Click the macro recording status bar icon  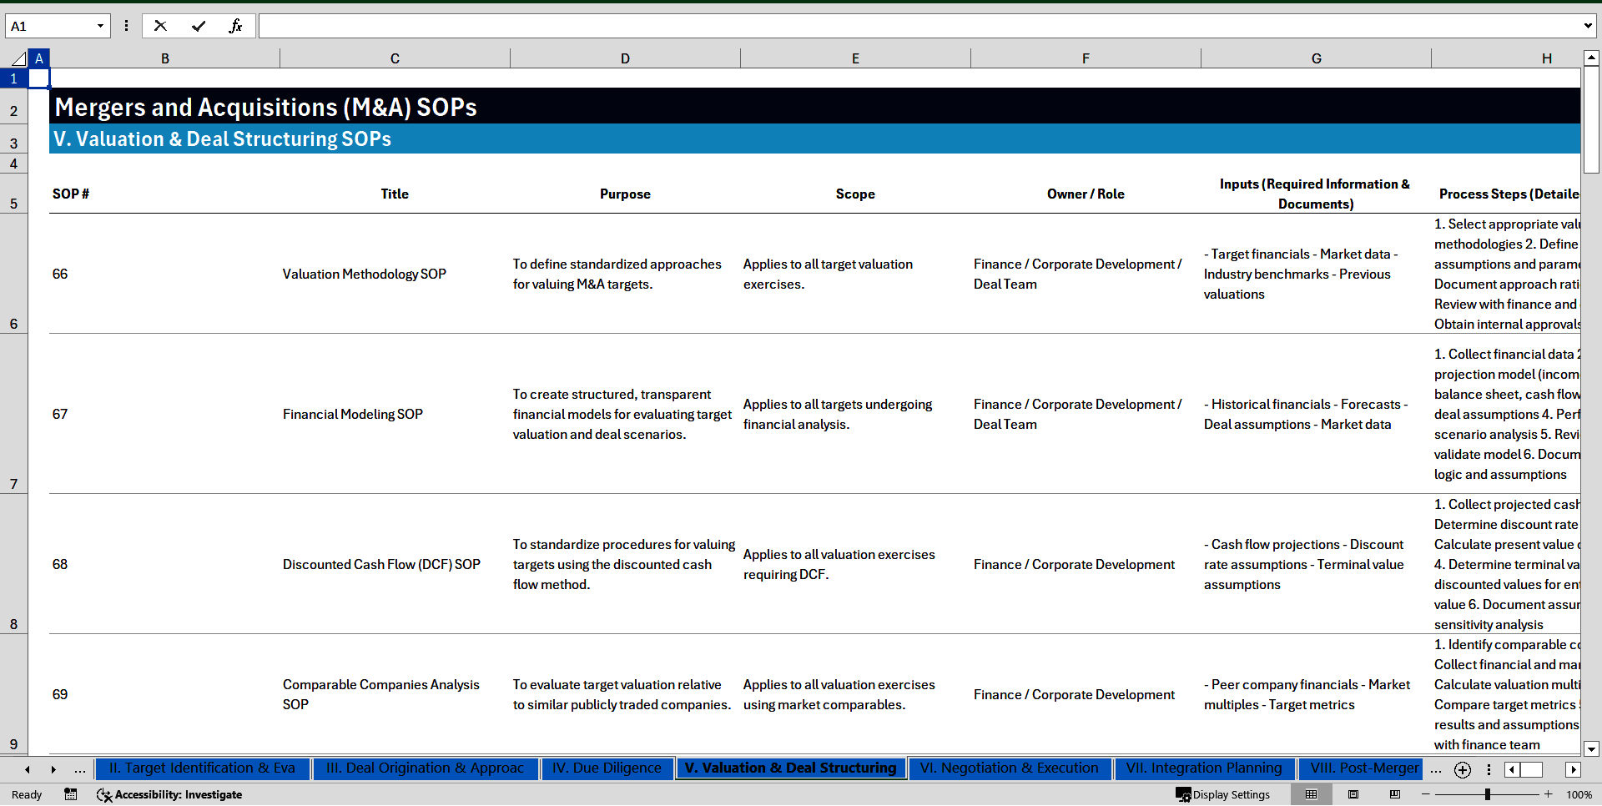coord(71,794)
